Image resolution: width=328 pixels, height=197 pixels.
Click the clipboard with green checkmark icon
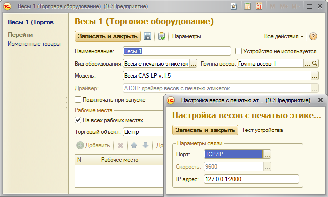tap(161, 36)
